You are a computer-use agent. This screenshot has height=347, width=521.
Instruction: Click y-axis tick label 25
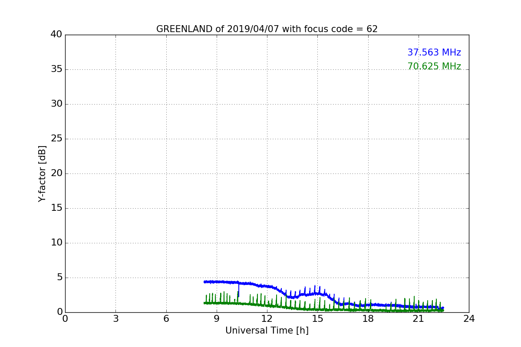[x=56, y=139]
